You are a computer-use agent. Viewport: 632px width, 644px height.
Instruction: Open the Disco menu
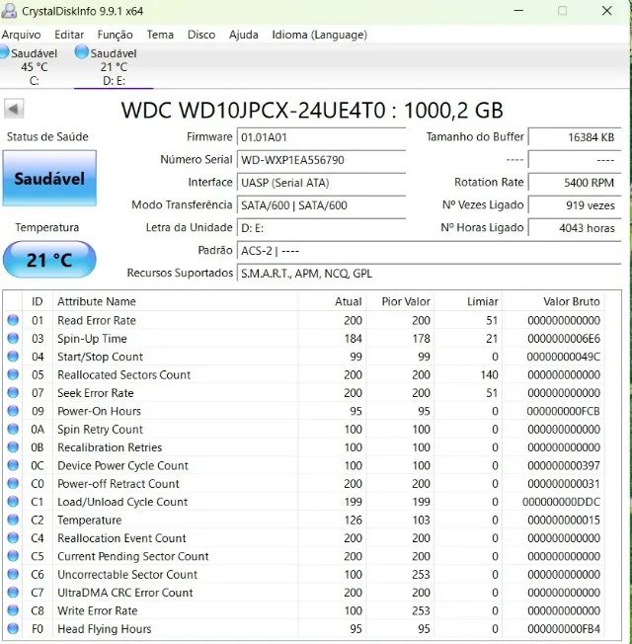coord(201,35)
